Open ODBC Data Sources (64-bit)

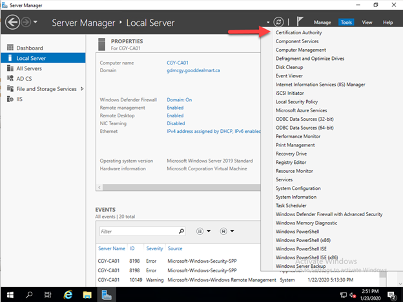click(x=305, y=128)
